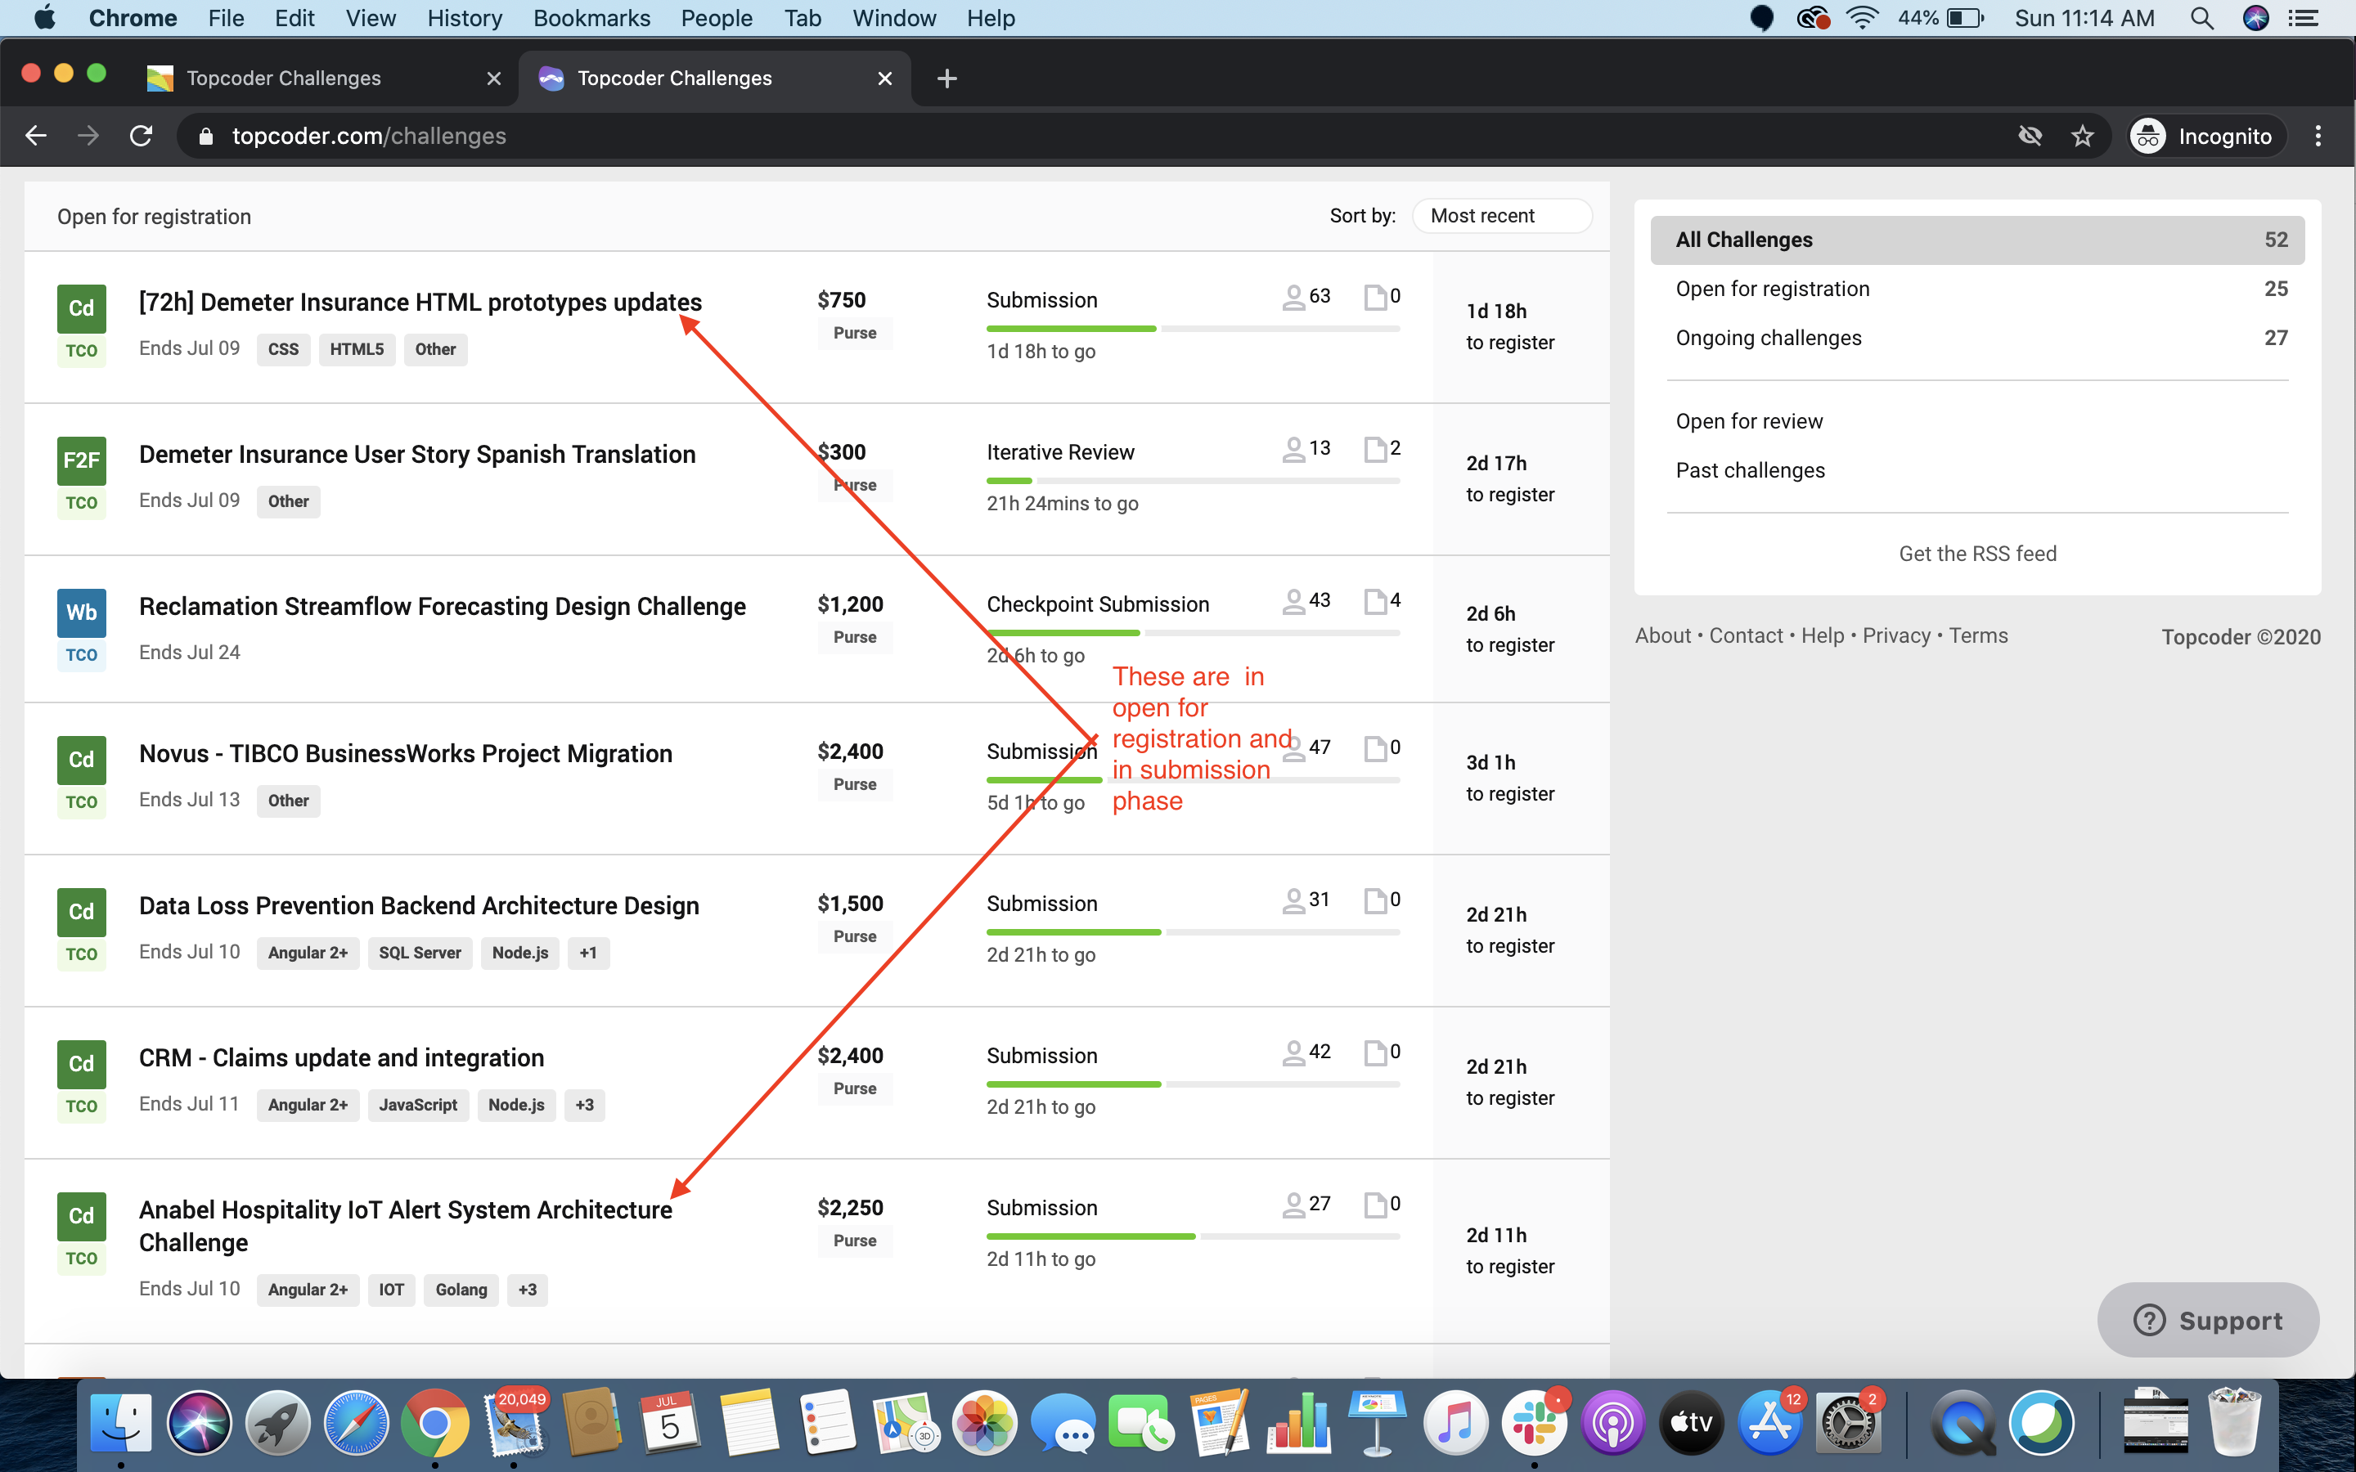This screenshot has width=2356, height=1472.
Task: Open Finder from the dock
Action: tap(121, 1423)
